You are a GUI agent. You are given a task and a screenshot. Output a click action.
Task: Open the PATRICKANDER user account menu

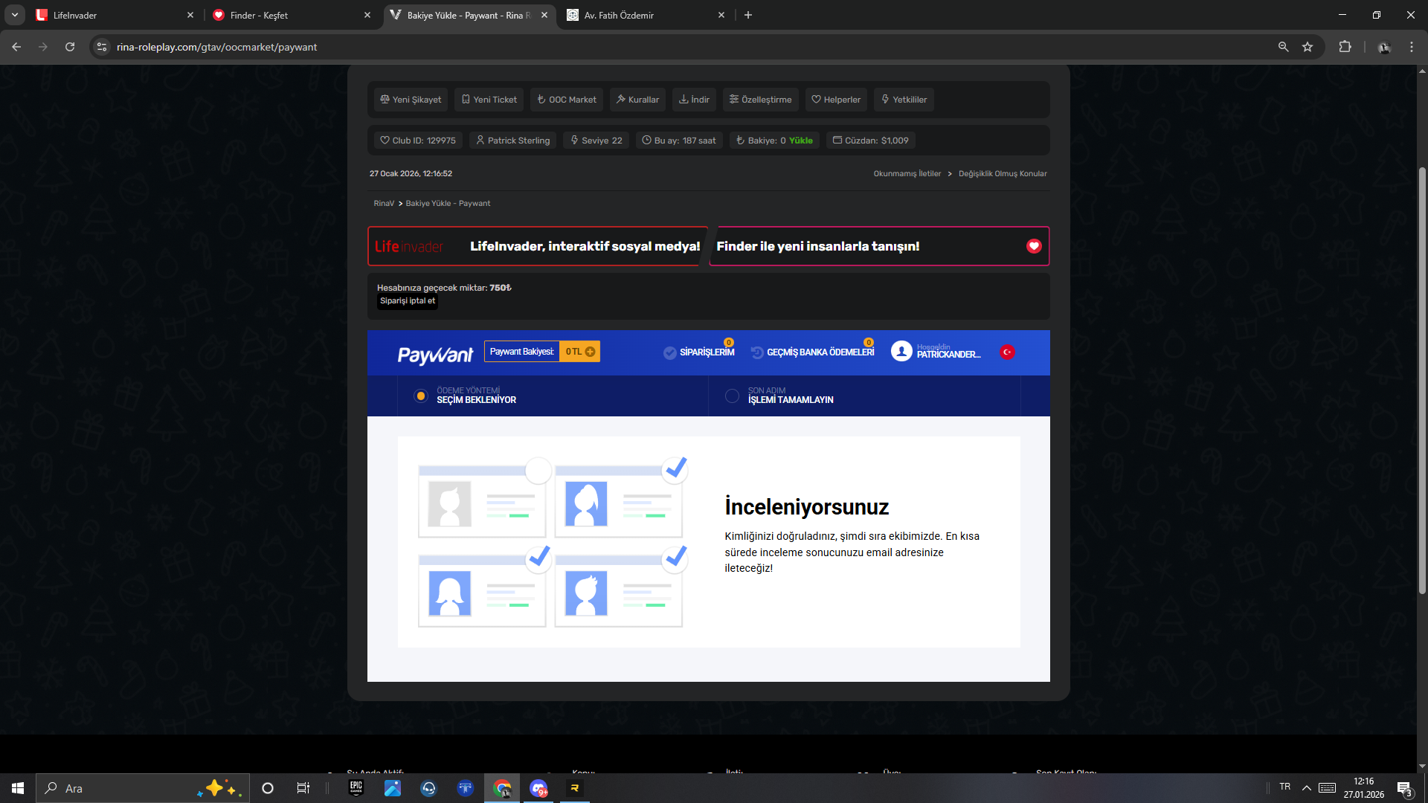936,352
